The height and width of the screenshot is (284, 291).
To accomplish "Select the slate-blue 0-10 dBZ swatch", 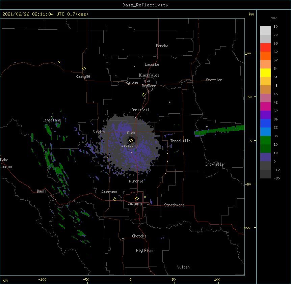I will coord(265,157).
